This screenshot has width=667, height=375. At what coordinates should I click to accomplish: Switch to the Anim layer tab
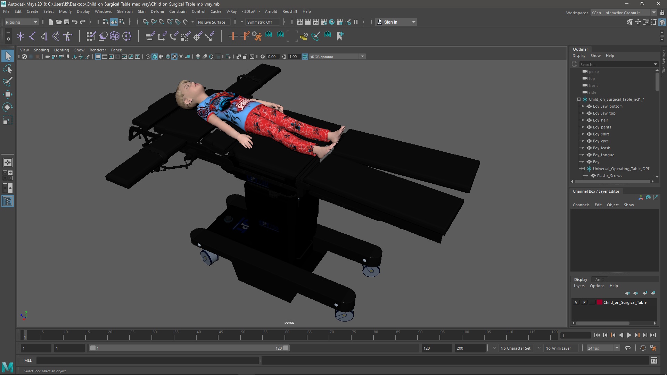(600, 280)
